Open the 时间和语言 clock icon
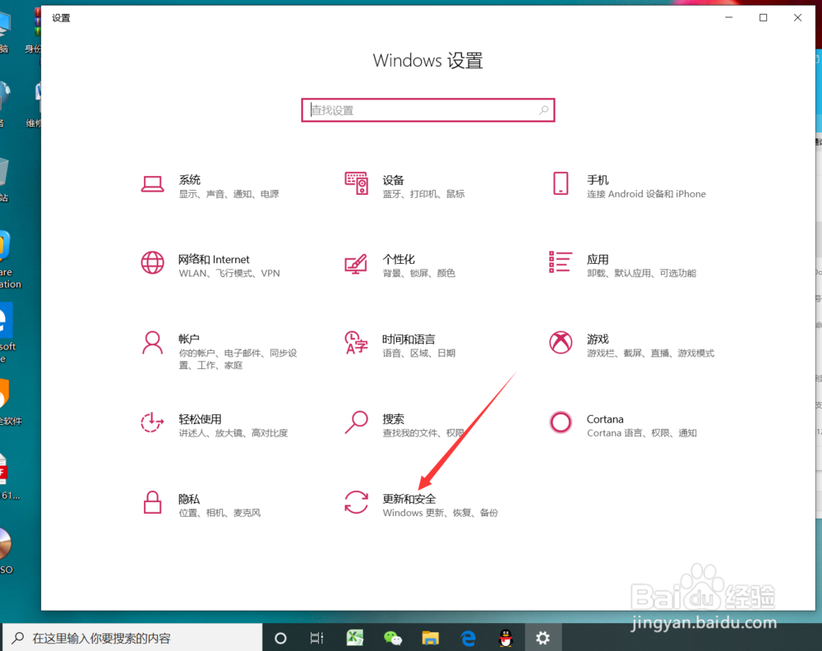This screenshot has height=651, width=822. pyautogui.click(x=356, y=343)
